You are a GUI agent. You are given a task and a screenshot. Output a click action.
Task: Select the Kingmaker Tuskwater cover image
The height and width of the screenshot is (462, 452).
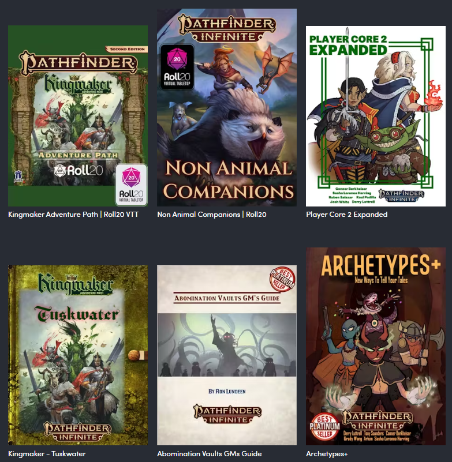coord(78,355)
